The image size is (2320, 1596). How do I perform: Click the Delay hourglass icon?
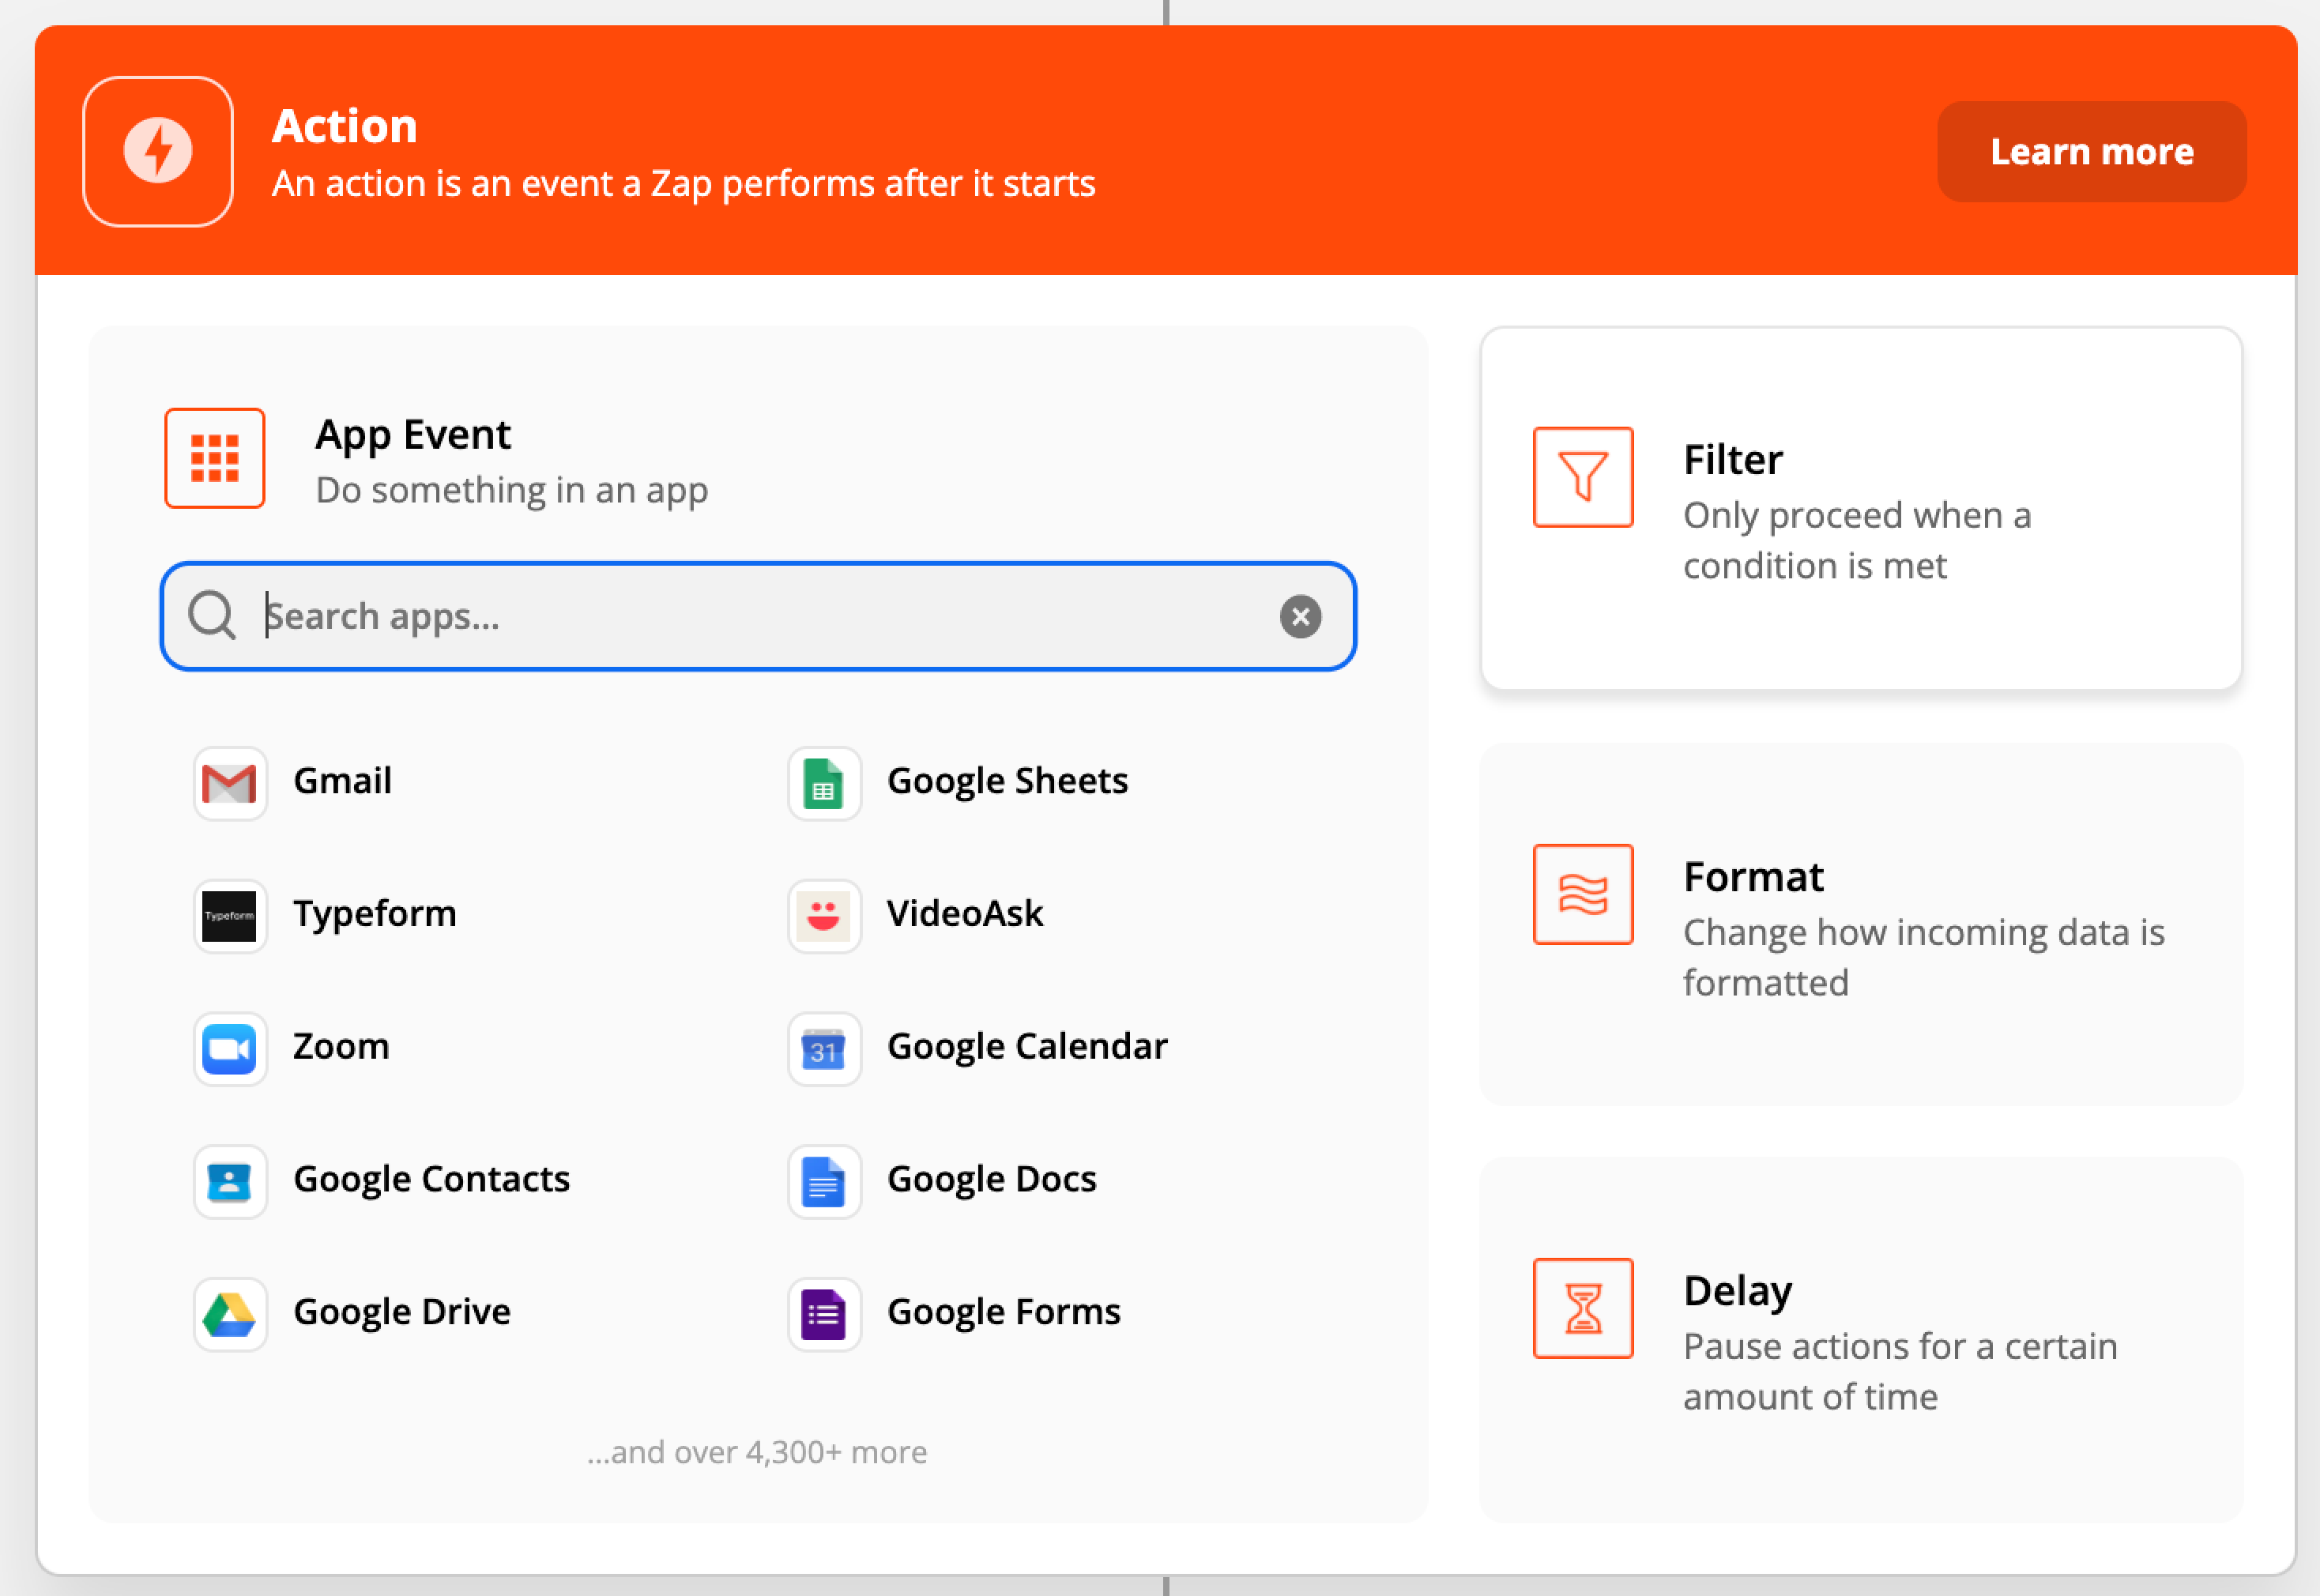[1583, 1308]
